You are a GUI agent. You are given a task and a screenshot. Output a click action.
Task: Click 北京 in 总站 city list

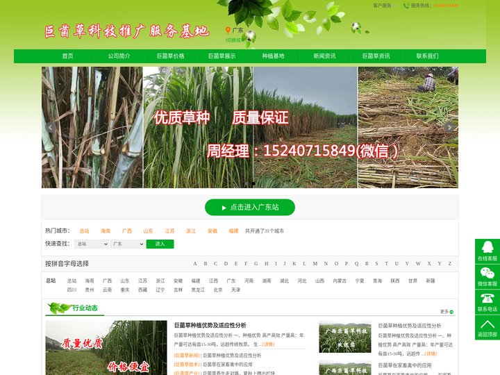point(218,290)
